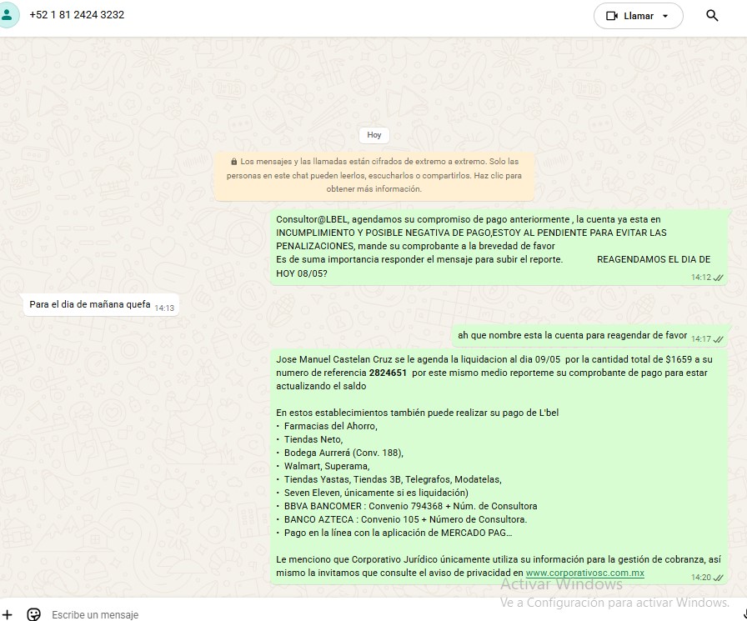The image size is (747, 621).
Task: Select message 'ah que nombre esta la cuenta'
Action: pos(589,336)
